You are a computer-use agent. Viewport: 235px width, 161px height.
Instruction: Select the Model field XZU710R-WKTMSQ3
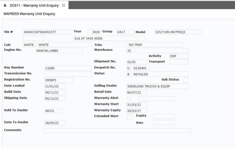tap(178, 32)
